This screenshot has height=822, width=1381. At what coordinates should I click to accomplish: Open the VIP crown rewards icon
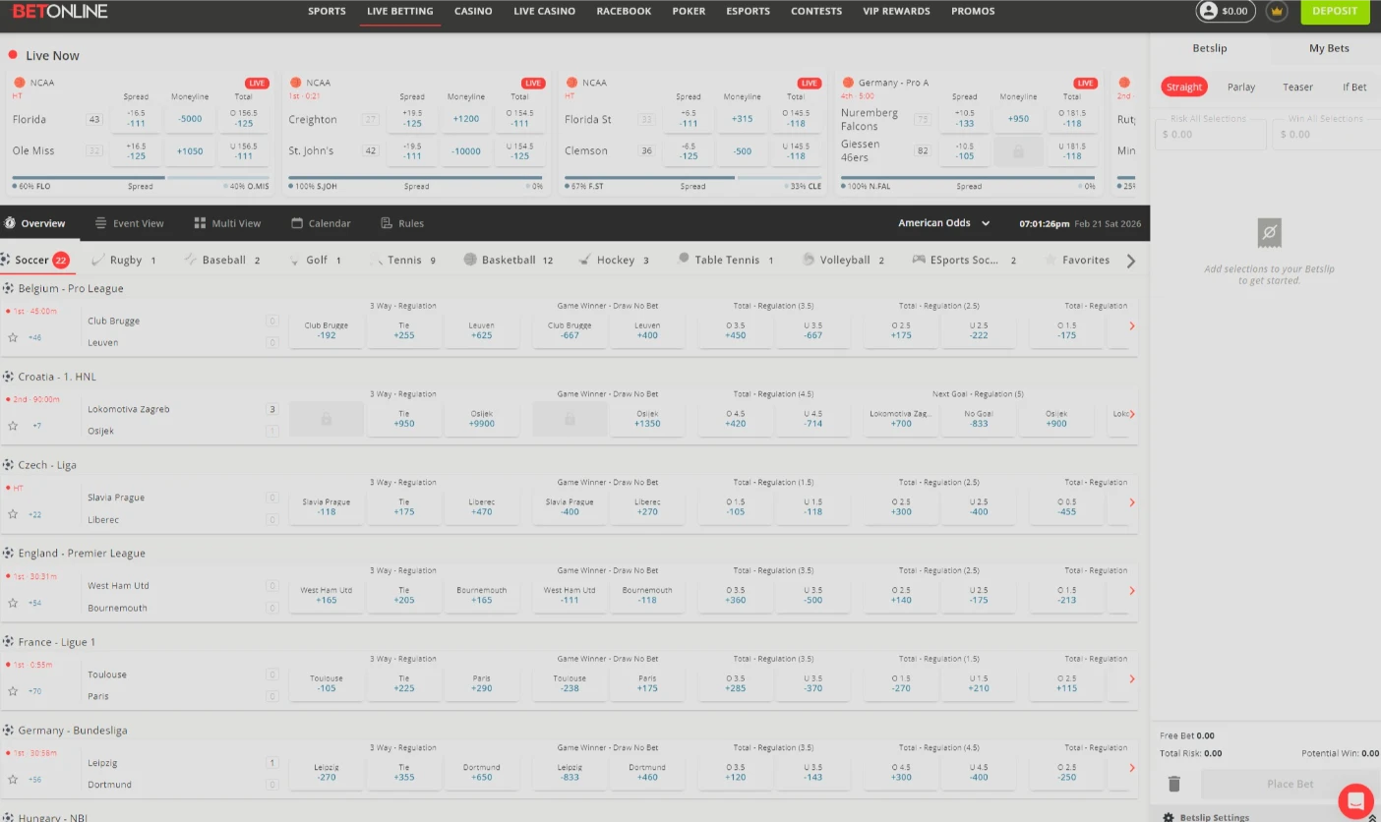(x=1277, y=11)
